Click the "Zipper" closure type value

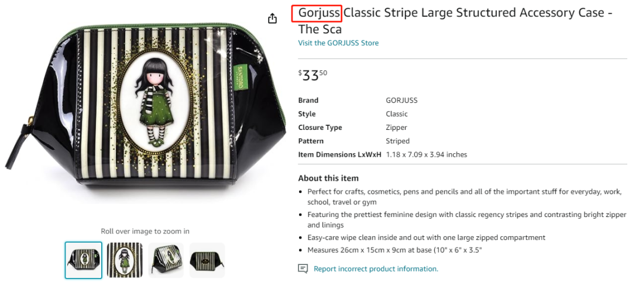397,128
